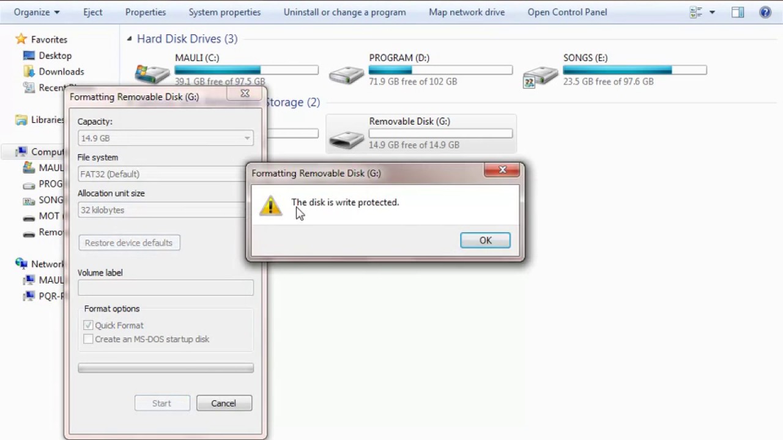Select the SONGS (E:) drive icon
The width and height of the screenshot is (783, 440).
(x=541, y=76)
